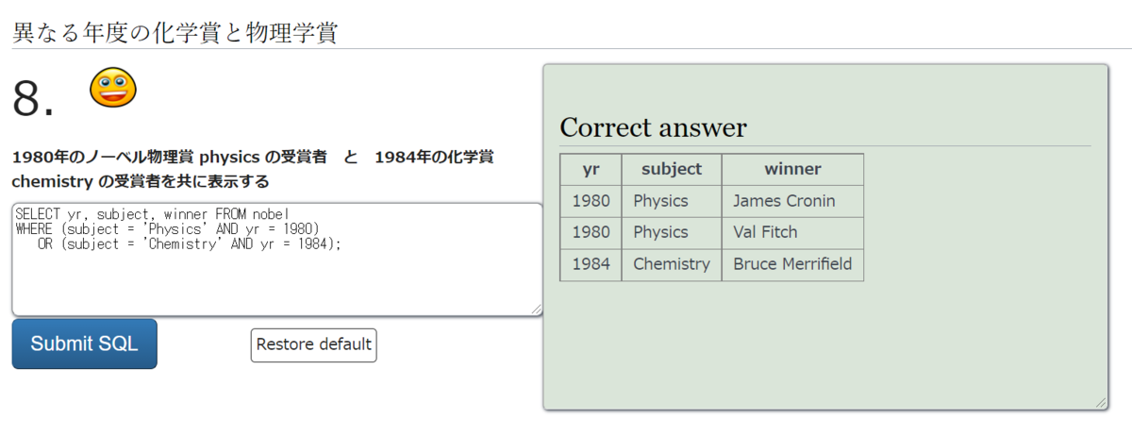Click the Val Fitch cell
Screen dimensions: 1132x436
click(765, 232)
